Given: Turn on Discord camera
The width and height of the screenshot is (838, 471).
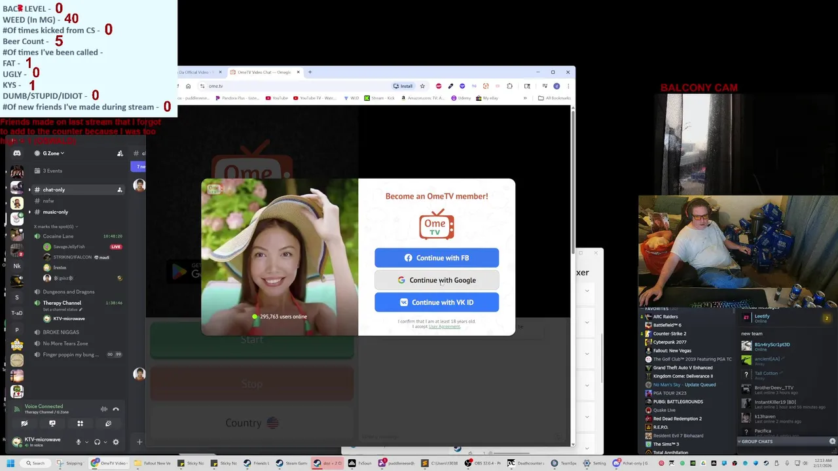Looking at the screenshot, I should pyautogui.click(x=24, y=423).
